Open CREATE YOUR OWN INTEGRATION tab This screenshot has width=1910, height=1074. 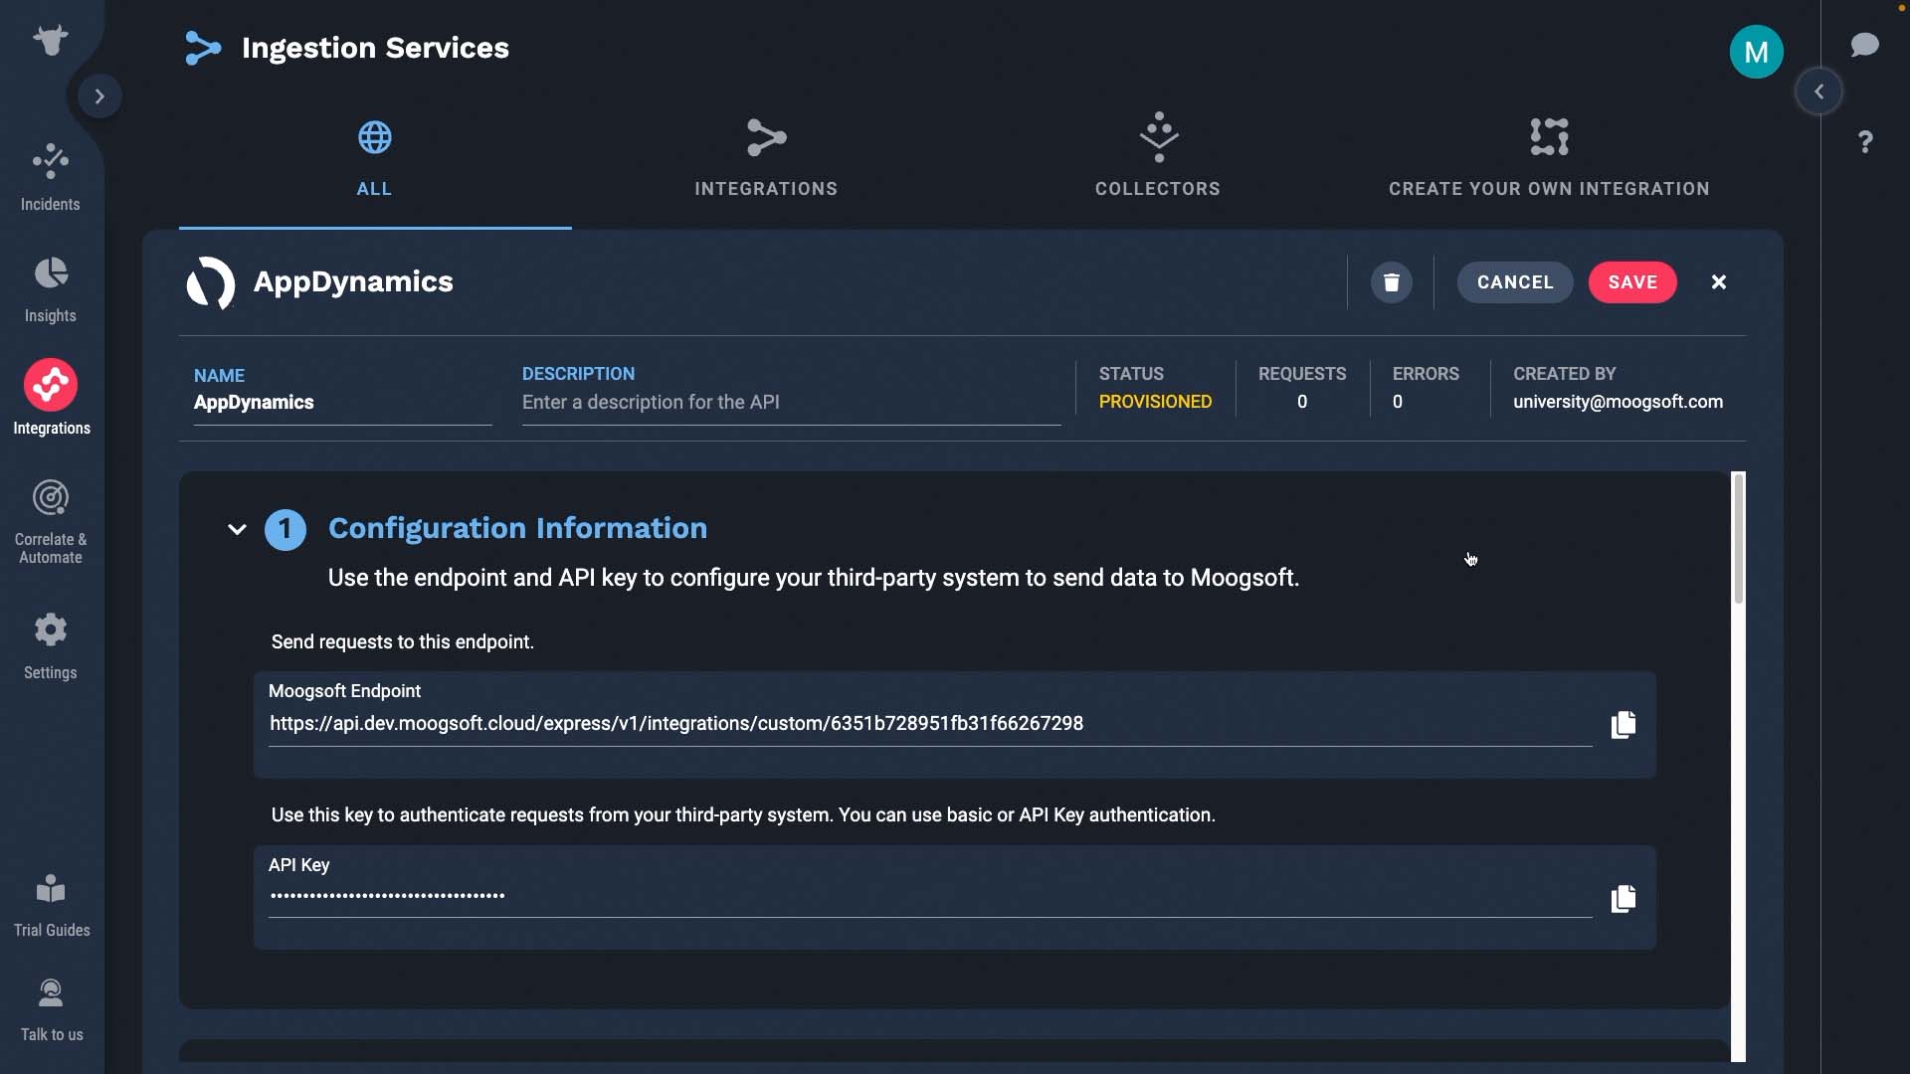tap(1549, 159)
